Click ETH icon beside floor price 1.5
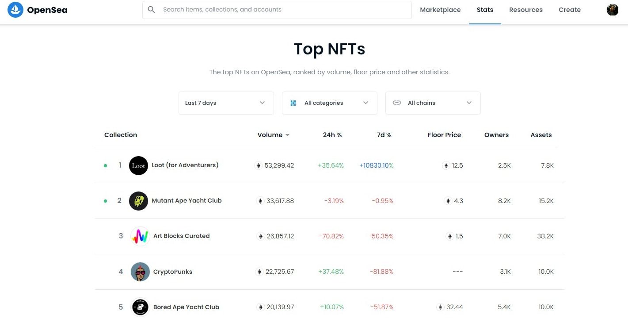The image size is (628, 322). click(450, 236)
